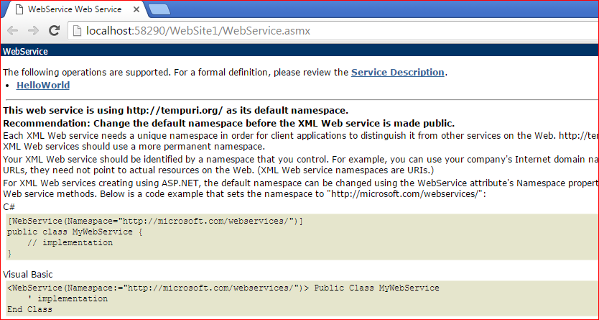Screen dimensions: 599x320
Task: Click the browser Back arrow
Action: 13,31
